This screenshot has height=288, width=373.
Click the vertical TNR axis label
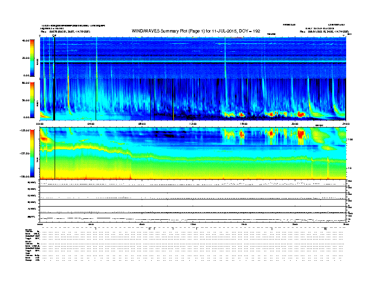point(38,160)
